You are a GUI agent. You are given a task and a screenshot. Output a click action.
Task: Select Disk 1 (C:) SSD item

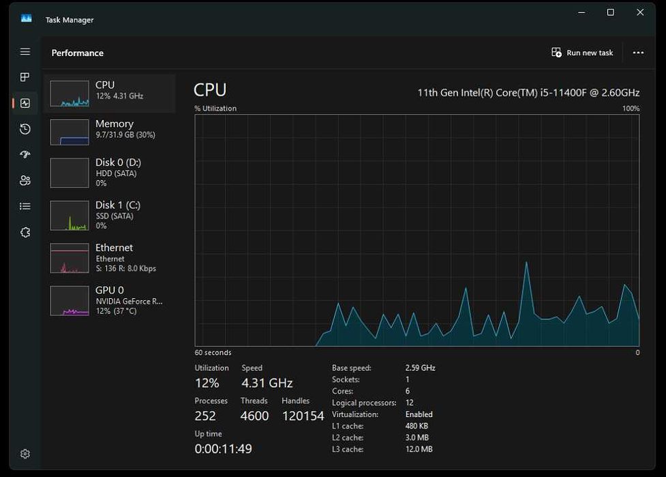pos(109,215)
